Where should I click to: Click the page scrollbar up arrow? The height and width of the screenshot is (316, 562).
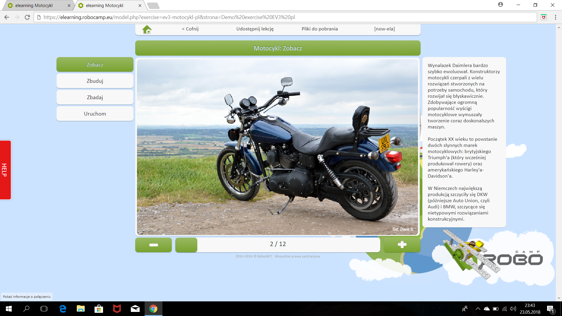(x=559, y=27)
